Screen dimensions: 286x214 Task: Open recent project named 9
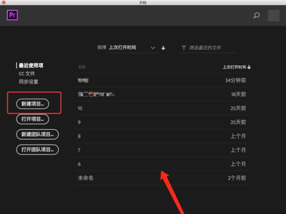[x=162, y=122]
